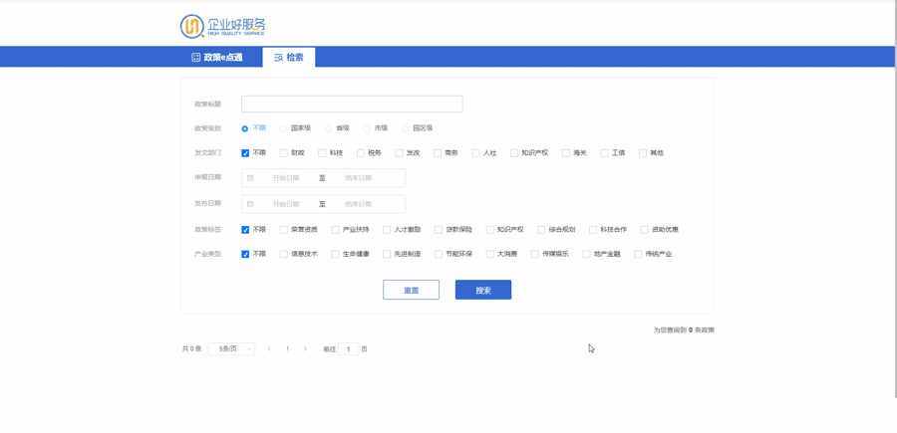This screenshot has height=433, width=897.
Task: Check the 人才激励 tag checkbox
Action: [387, 230]
